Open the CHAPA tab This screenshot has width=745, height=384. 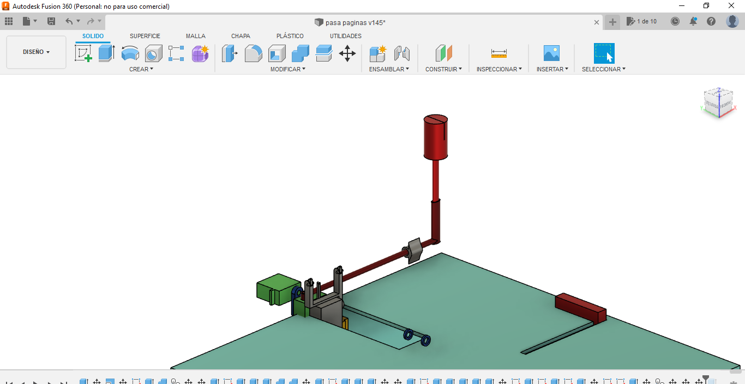coord(241,36)
